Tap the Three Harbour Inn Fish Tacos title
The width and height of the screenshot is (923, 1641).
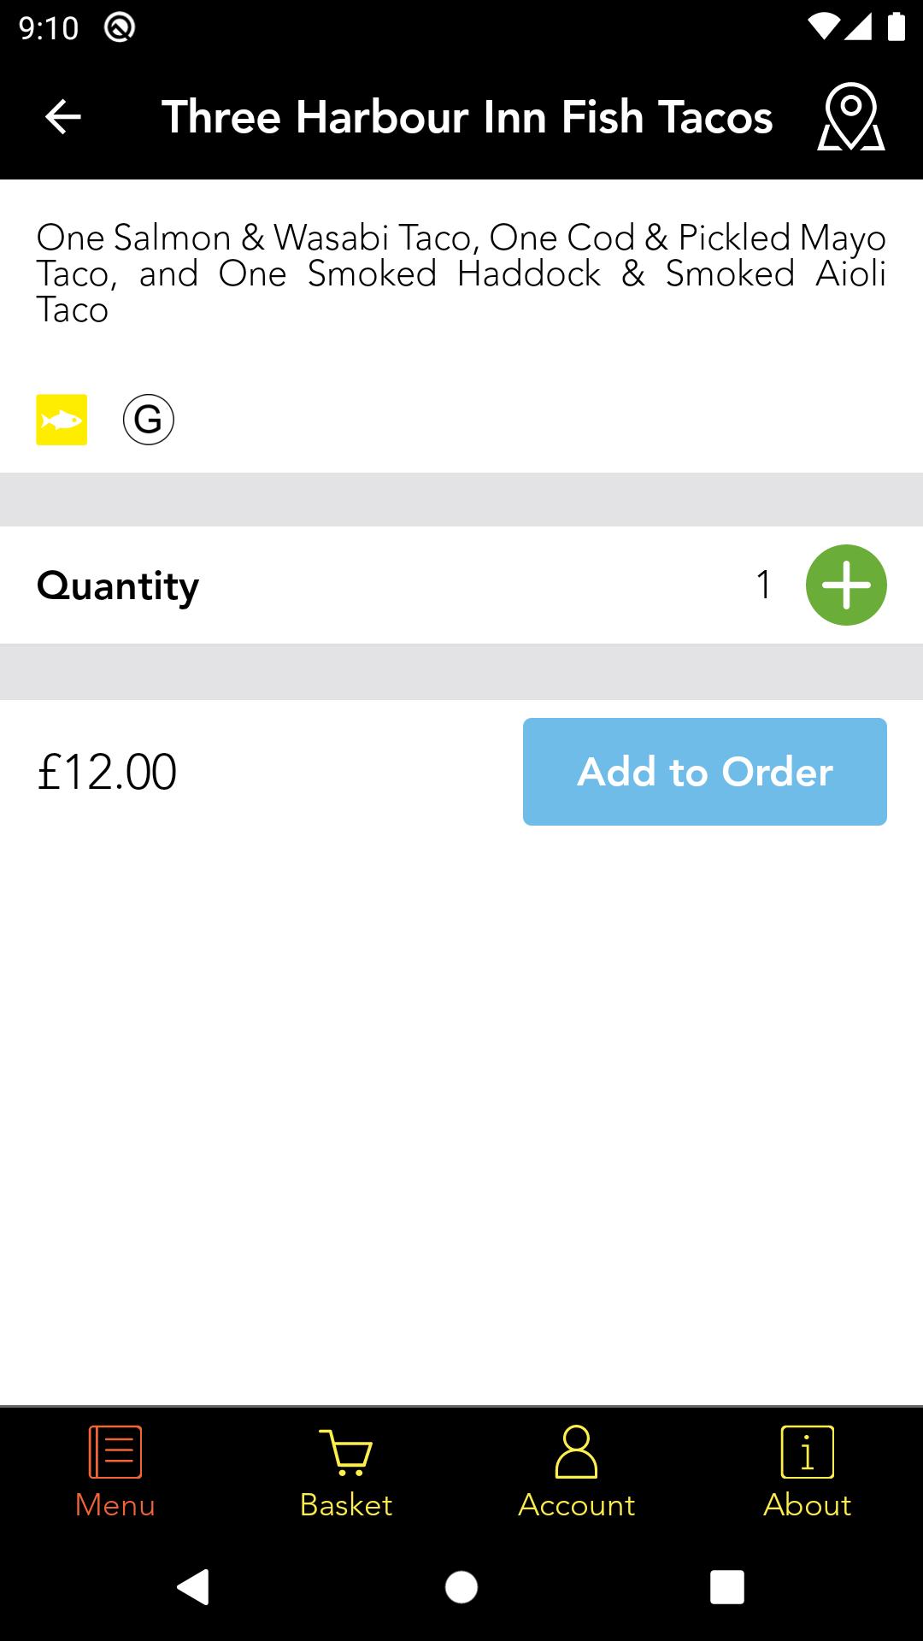[x=467, y=117]
